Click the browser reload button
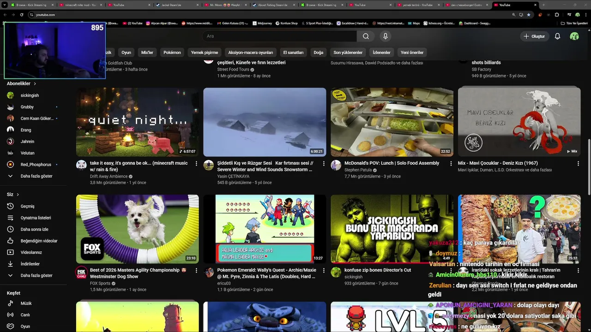591x332 pixels. click(x=22, y=15)
